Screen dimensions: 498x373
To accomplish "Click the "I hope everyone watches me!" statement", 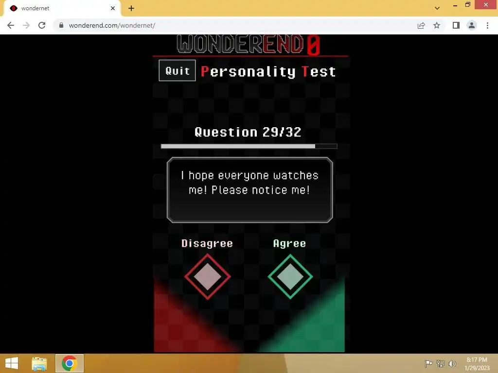I will (x=249, y=183).
